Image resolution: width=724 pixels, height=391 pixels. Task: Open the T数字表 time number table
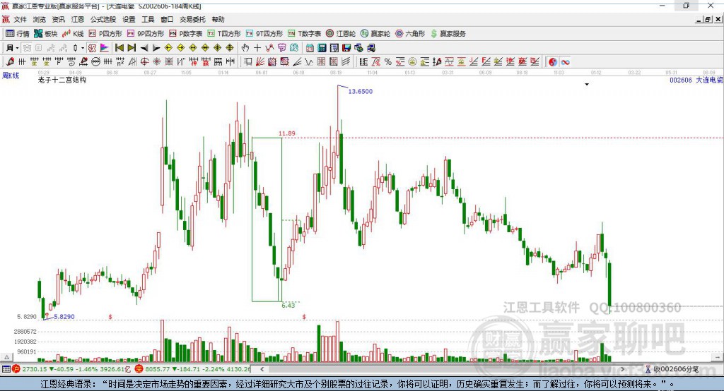(x=304, y=34)
